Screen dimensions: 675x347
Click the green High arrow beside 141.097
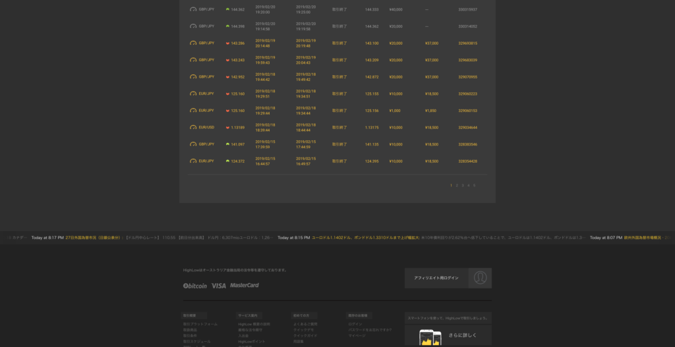227,144
